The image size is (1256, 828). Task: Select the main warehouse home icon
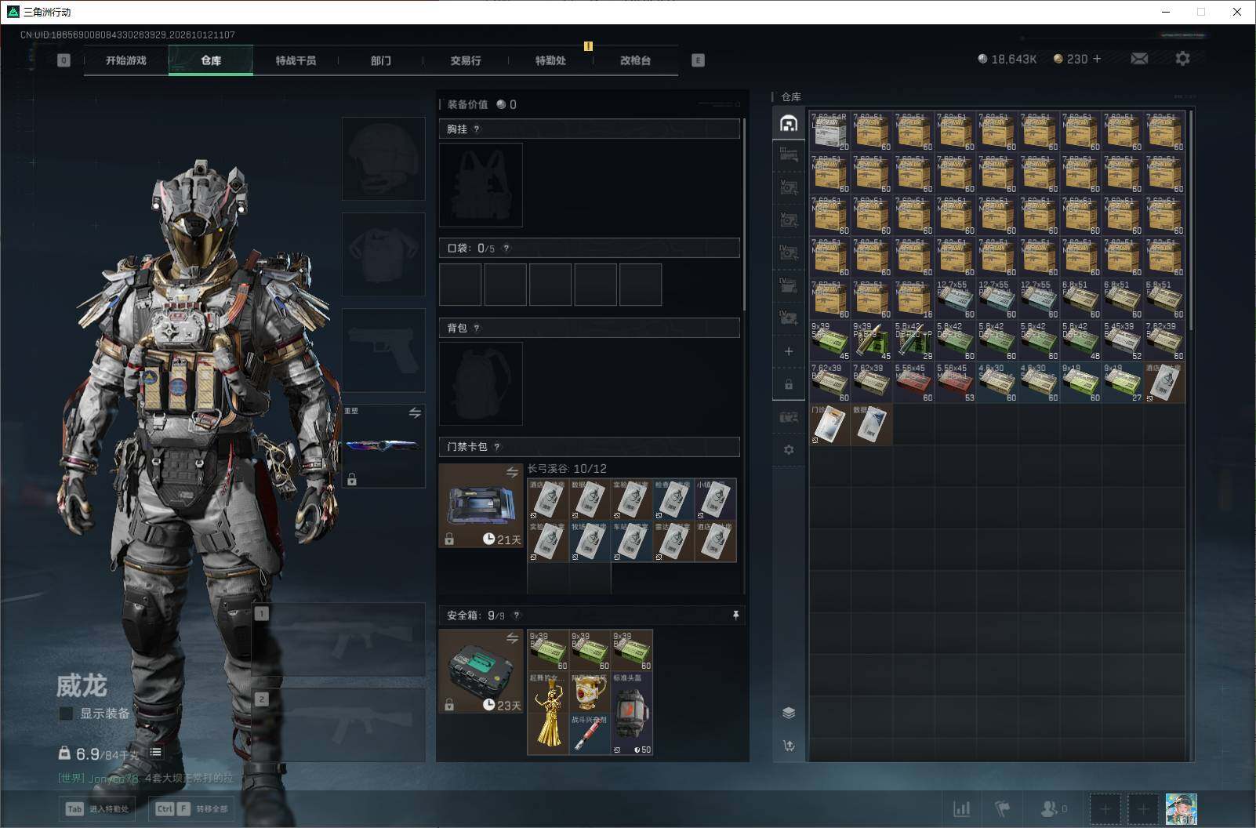(x=789, y=124)
